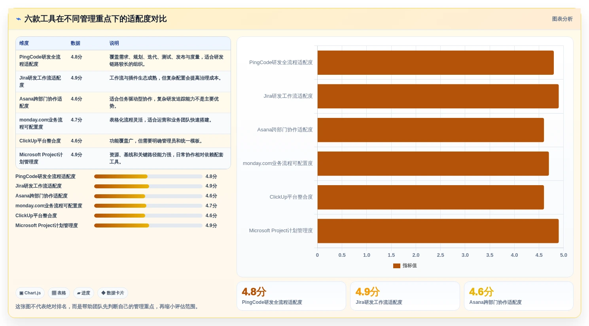Screen dimensions: 589x326
Task: Click the Jira bar in the chart
Action: [438, 96]
